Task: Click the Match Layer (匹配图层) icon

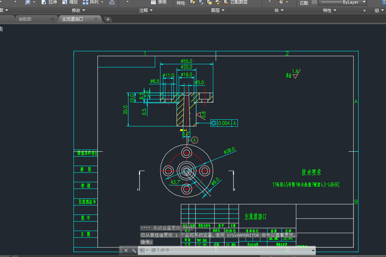Action: pos(235,2)
